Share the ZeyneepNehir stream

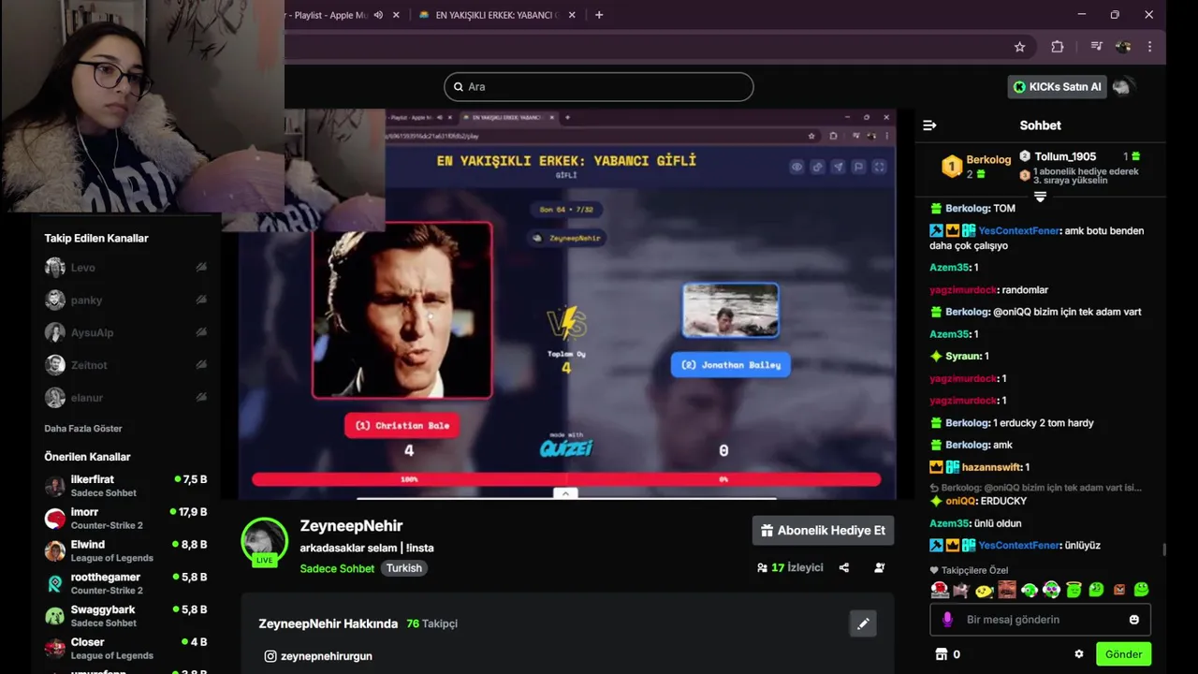coord(844,567)
